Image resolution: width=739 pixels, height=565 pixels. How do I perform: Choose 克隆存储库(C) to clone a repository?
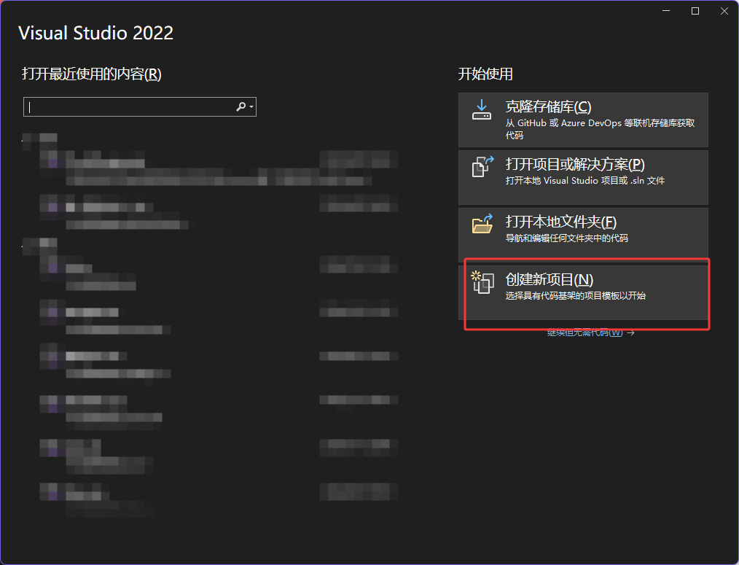[583, 120]
